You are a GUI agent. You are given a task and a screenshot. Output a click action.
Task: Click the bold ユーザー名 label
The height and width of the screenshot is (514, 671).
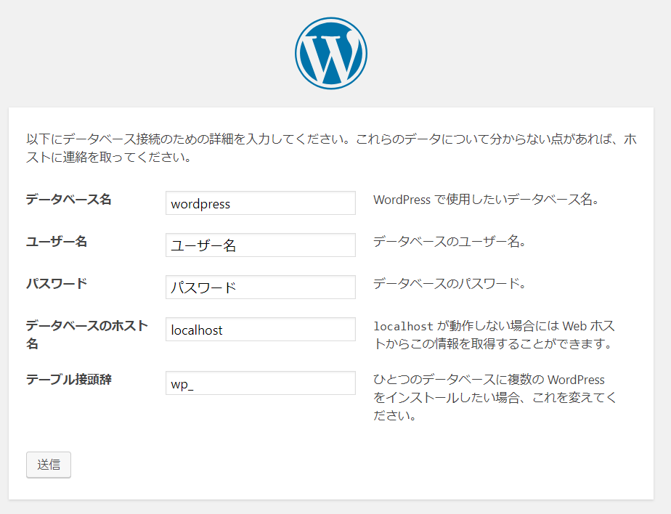(x=57, y=241)
